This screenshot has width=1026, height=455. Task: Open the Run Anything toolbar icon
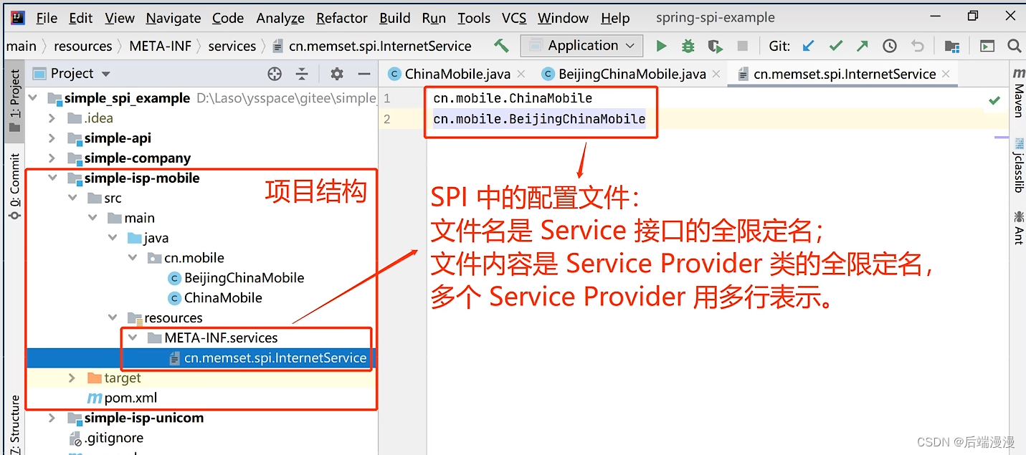click(x=987, y=46)
